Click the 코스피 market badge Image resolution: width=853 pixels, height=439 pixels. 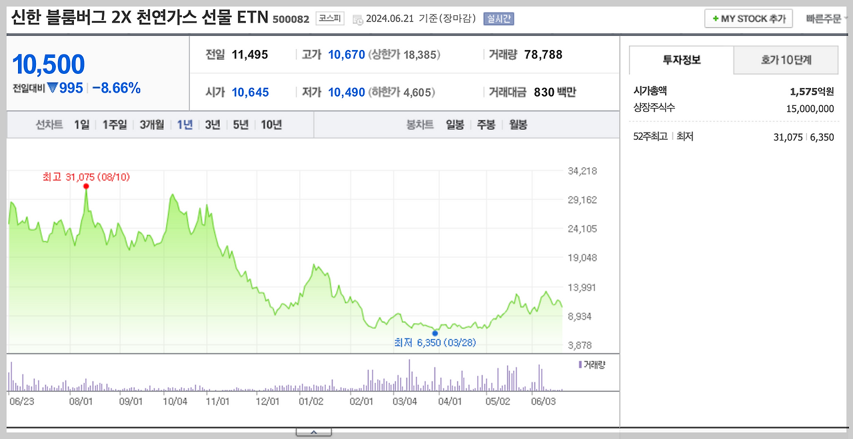click(x=330, y=19)
